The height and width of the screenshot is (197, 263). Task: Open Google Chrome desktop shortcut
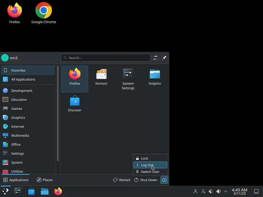point(44,10)
